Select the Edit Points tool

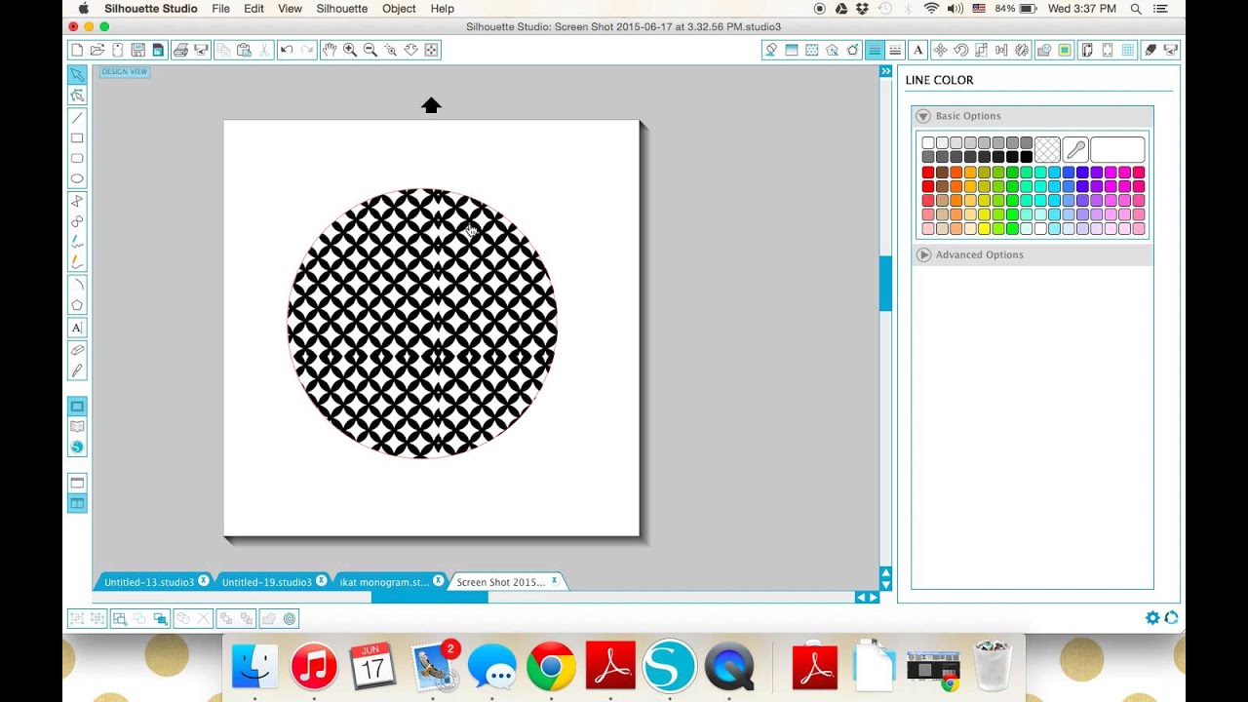77,95
